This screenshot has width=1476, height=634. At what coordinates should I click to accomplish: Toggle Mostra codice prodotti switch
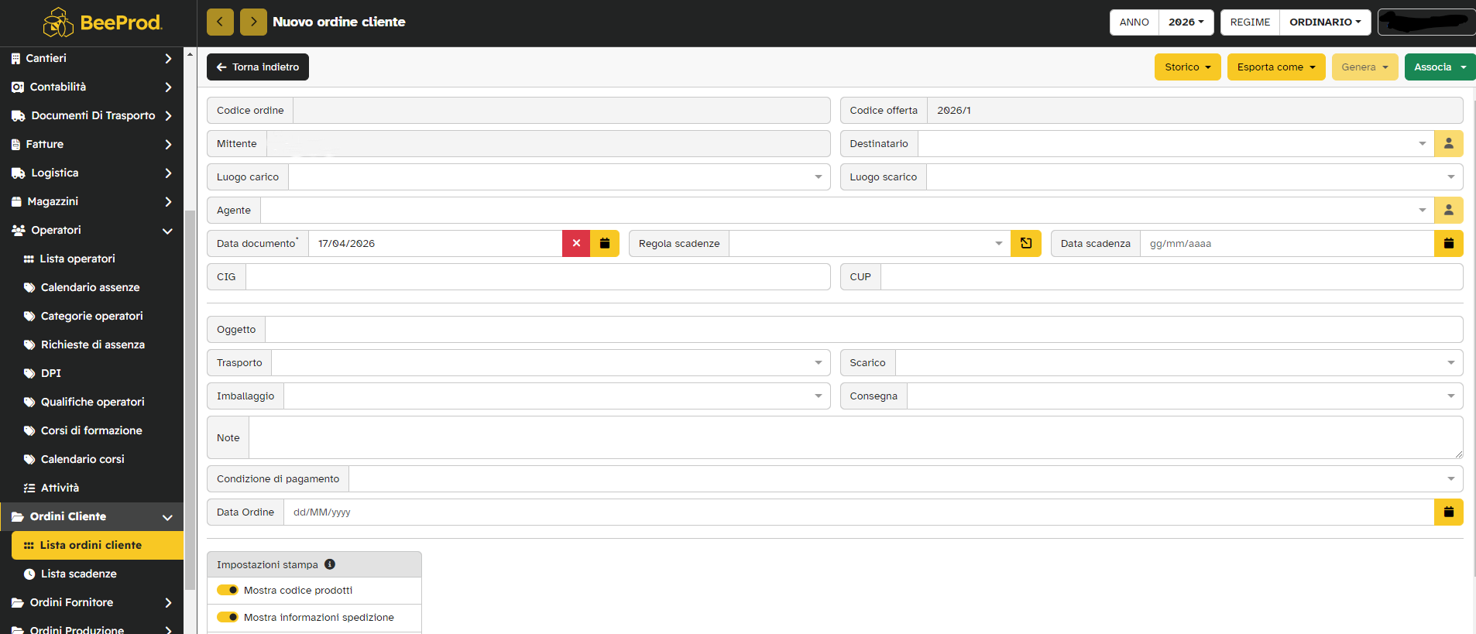pyautogui.click(x=228, y=590)
